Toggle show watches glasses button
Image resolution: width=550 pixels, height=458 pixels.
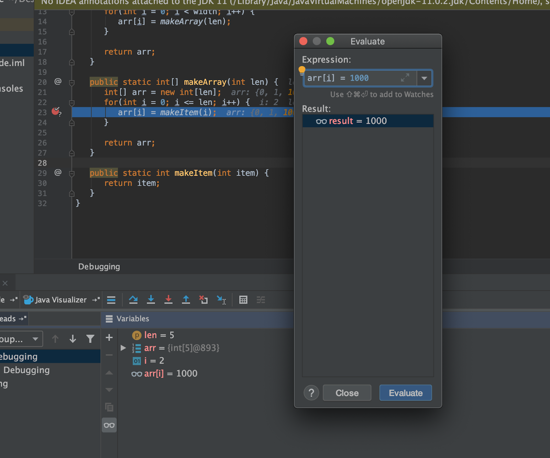pyautogui.click(x=109, y=425)
